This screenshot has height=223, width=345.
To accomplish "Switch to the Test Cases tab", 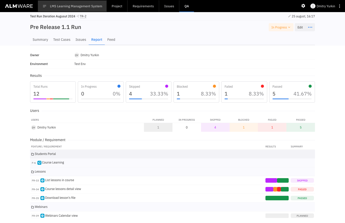I will point(62,40).
